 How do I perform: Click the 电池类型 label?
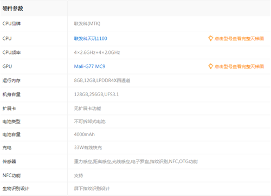11,121
